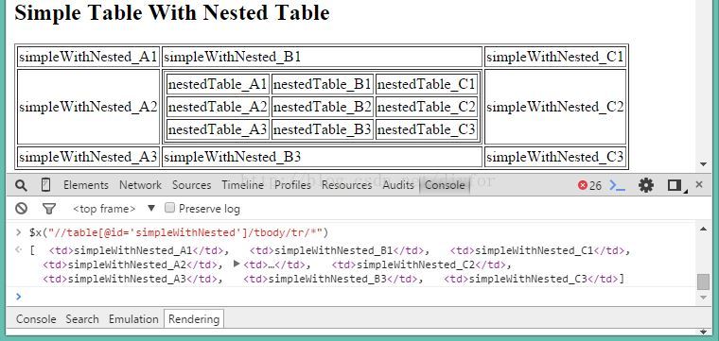The image size is (719, 341).
Task: Click page table cell simpleWithNested_C3
Action: tap(554, 157)
